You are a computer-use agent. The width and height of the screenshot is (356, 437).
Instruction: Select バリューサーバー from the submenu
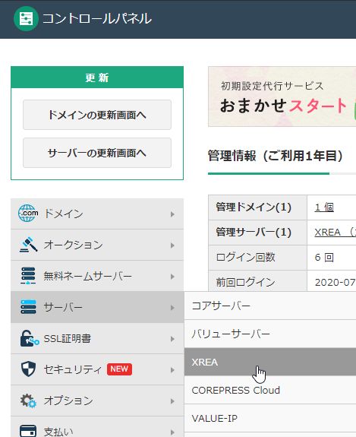point(270,334)
